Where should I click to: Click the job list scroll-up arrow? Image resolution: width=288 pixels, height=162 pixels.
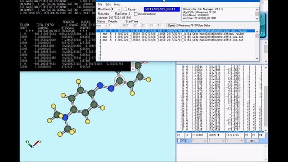click(x=257, y=31)
